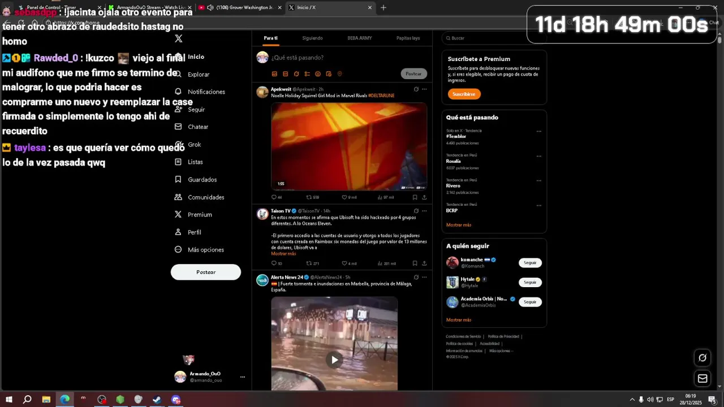Viewport: 724px width, 407px height.
Task: Click the #DELTARUNE hashtag link
Action: [381, 96]
